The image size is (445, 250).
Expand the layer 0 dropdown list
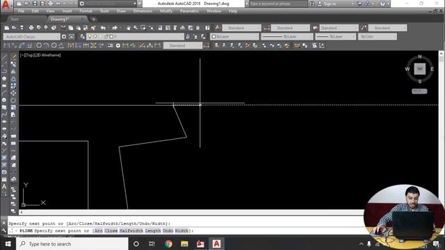[136, 37]
